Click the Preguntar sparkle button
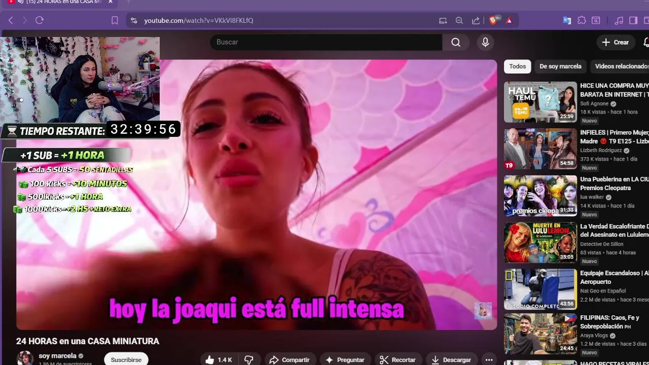Viewport: 649px width, 365px height. point(345,360)
